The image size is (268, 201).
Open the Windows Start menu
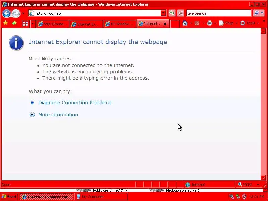click(x=9, y=197)
